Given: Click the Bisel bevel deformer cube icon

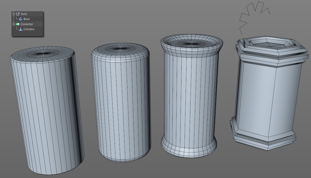Looking at the screenshot, I should point(21,19).
